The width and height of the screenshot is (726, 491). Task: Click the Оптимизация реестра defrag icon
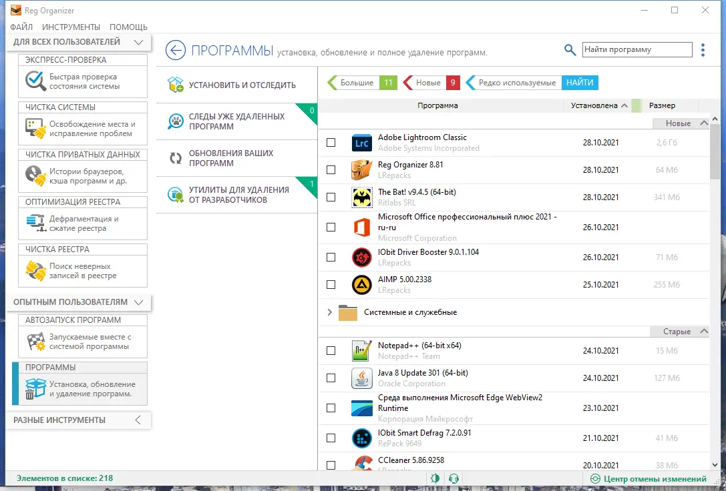tap(35, 223)
